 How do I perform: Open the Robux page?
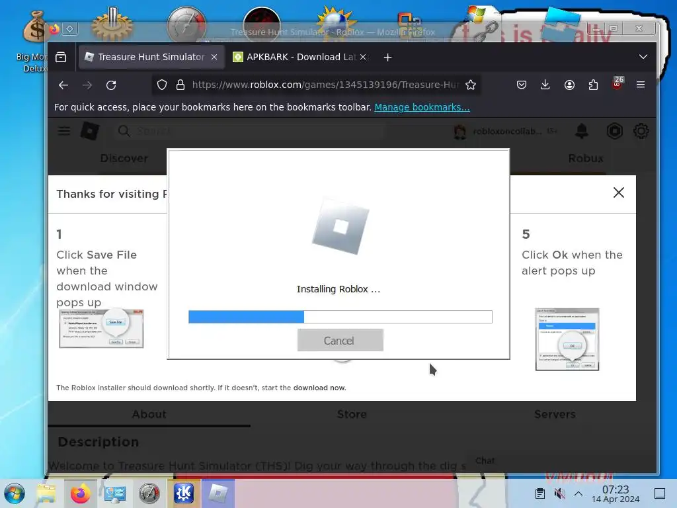point(586,159)
